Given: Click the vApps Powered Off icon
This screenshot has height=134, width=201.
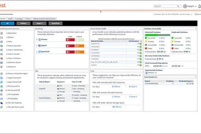Looking at the screenshot, I should tap(1, 82).
